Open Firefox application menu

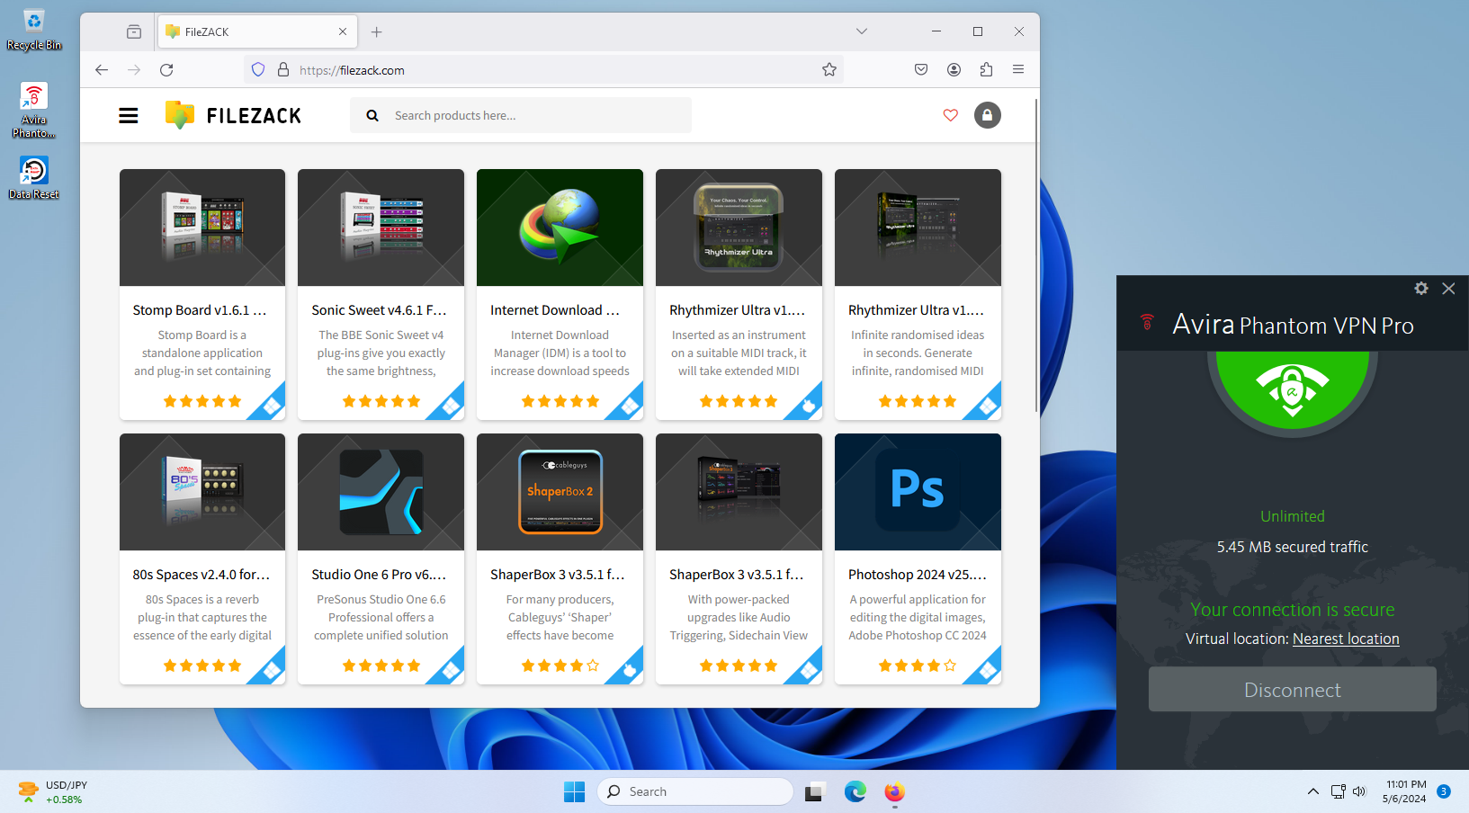(x=1018, y=69)
